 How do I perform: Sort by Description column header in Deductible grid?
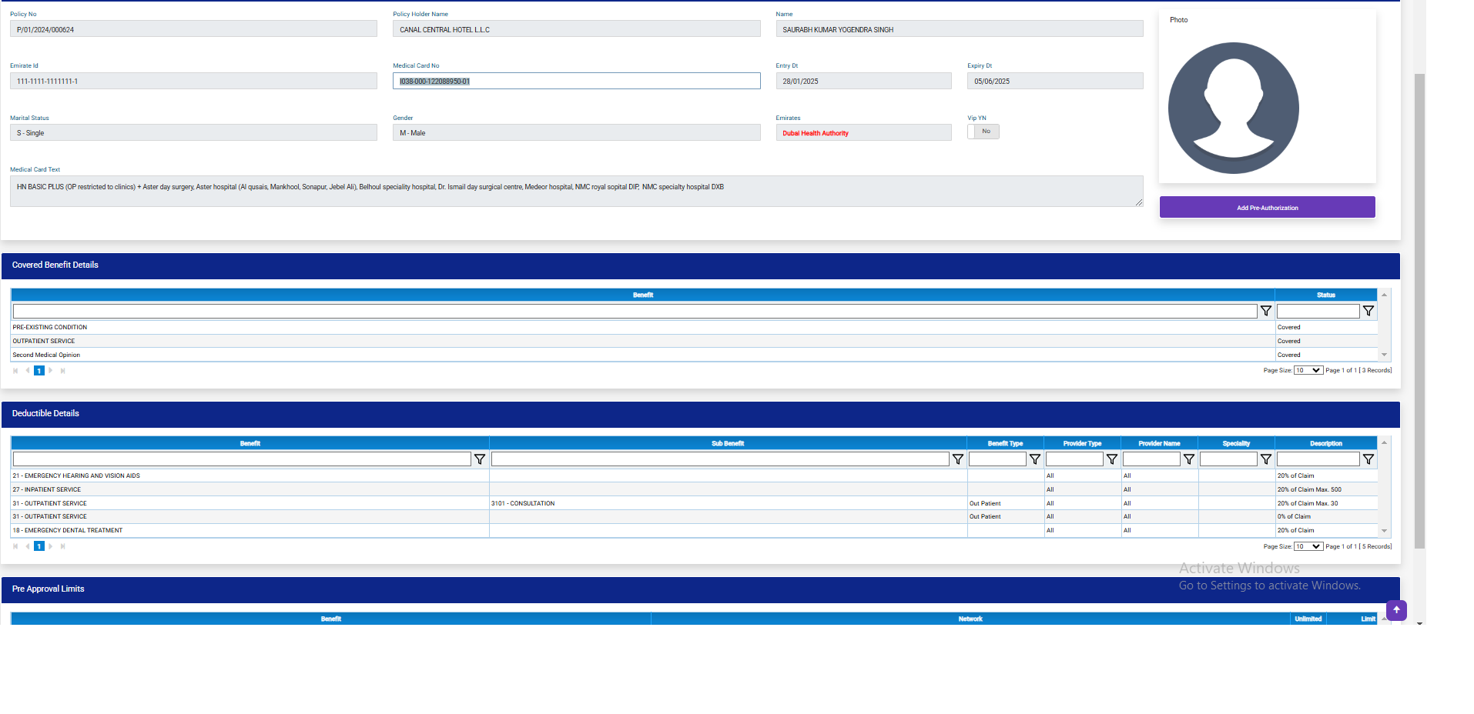(x=1325, y=444)
